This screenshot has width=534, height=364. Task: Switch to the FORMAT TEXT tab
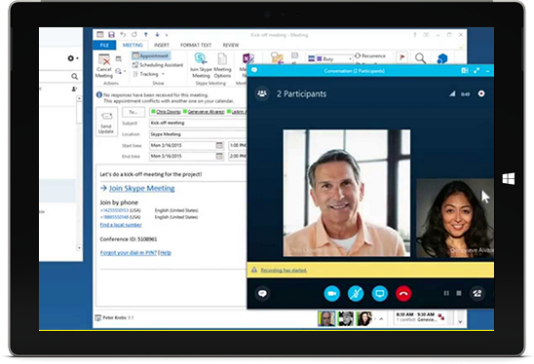pos(196,45)
